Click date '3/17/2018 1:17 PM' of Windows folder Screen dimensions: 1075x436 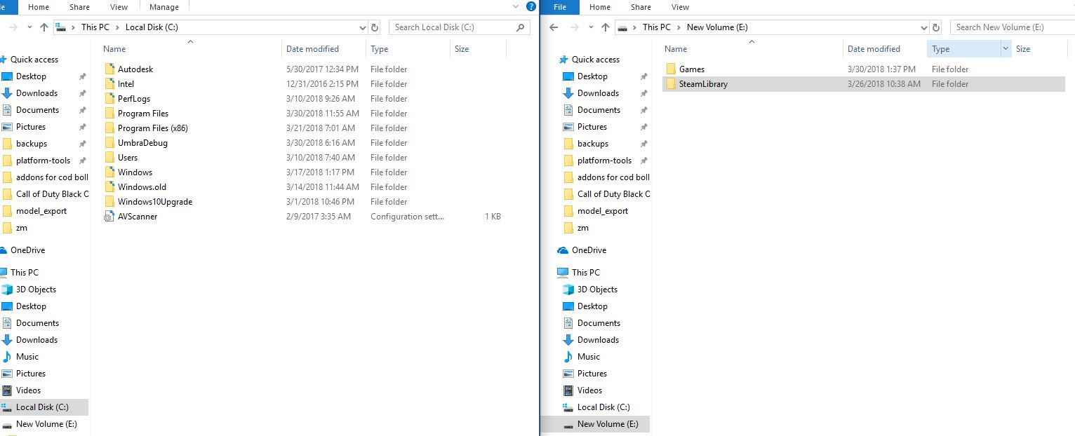[x=319, y=172]
